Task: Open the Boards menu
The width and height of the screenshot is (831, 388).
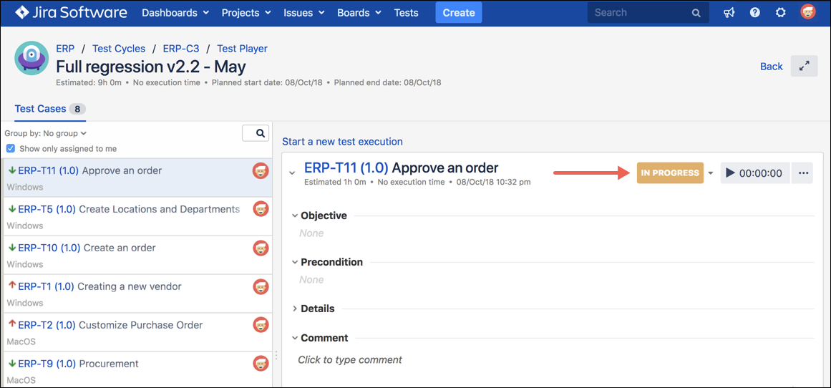Action: point(359,13)
